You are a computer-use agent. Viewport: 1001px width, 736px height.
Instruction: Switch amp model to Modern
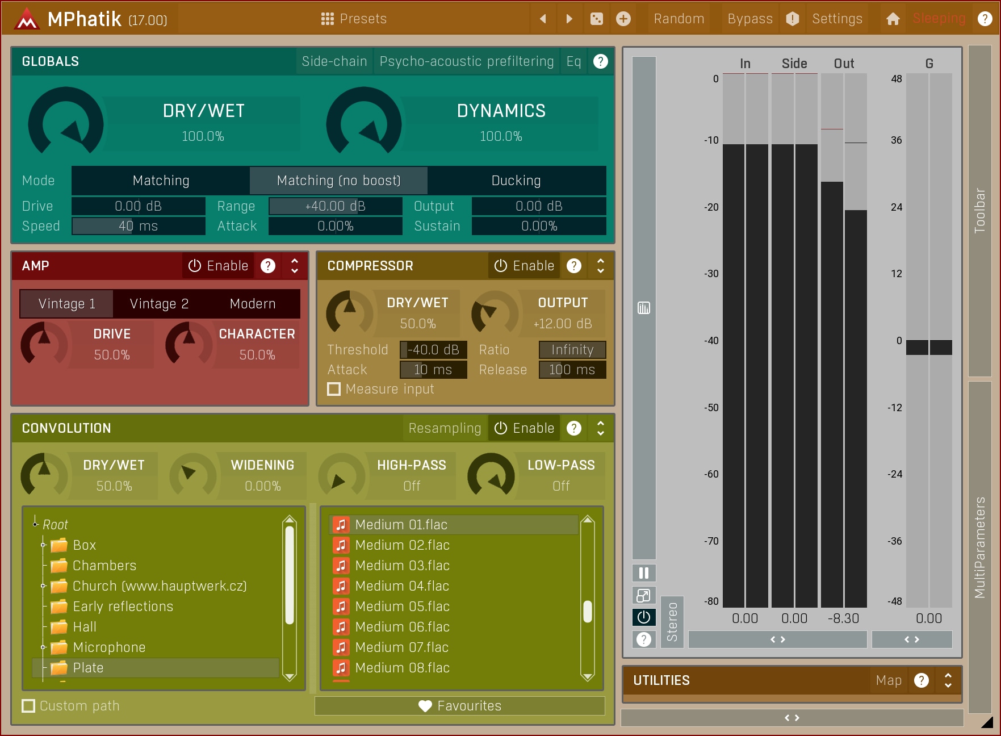click(x=253, y=304)
